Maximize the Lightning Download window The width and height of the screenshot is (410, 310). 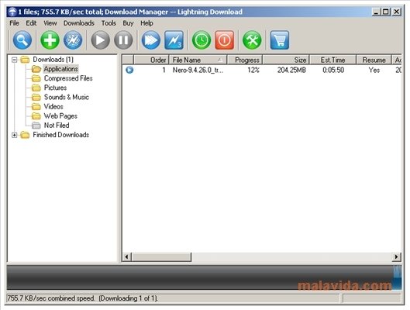tap(386, 12)
